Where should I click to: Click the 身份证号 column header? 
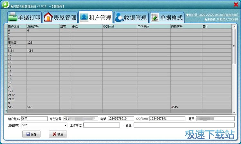[43, 26]
